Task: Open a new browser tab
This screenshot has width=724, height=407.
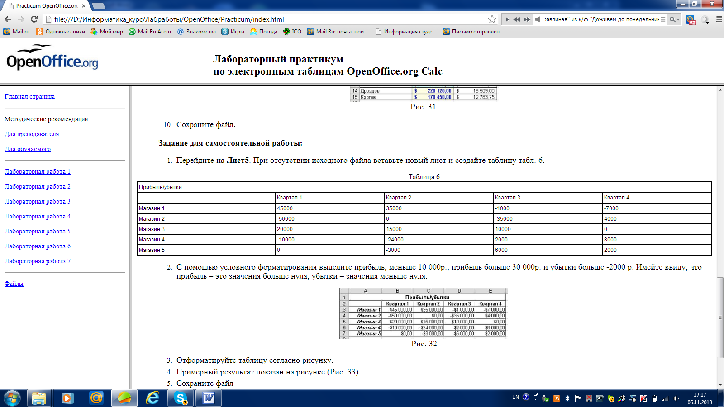Action: (98, 6)
